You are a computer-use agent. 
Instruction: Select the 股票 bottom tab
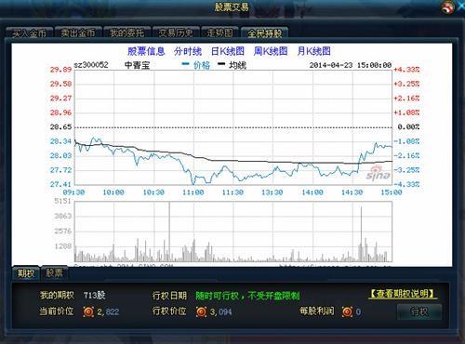click(x=54, y=272)
